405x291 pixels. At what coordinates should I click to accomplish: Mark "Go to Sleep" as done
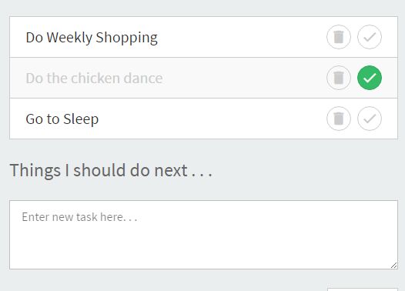coord(370,119)
